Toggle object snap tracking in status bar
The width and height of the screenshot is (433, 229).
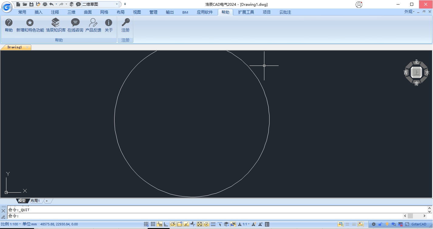pyautogui.click(x=186, y=224)
